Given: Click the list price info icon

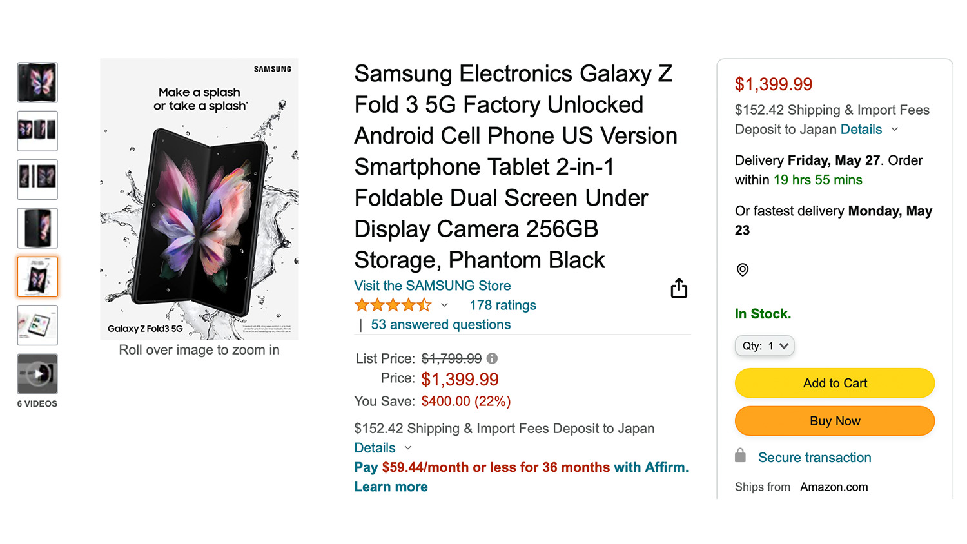Looking at the screenshot, I should [492, 358].
